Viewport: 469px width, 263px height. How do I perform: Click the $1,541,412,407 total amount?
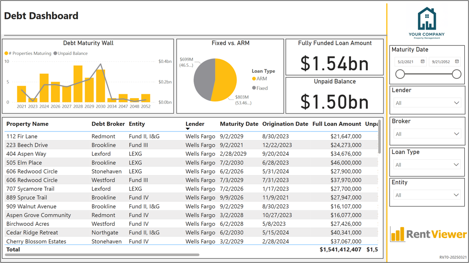pyautogui.click(x=341, y=250)
